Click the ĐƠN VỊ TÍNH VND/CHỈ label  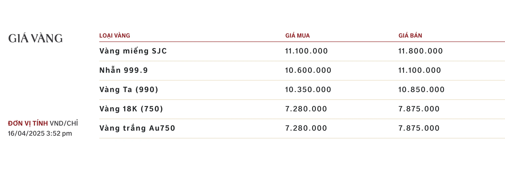tap(43, 123)
